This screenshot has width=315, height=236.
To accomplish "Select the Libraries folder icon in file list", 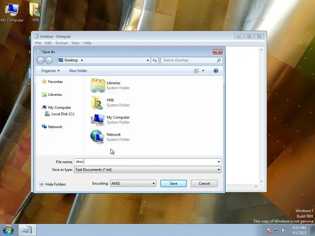I will click(98, 85).
